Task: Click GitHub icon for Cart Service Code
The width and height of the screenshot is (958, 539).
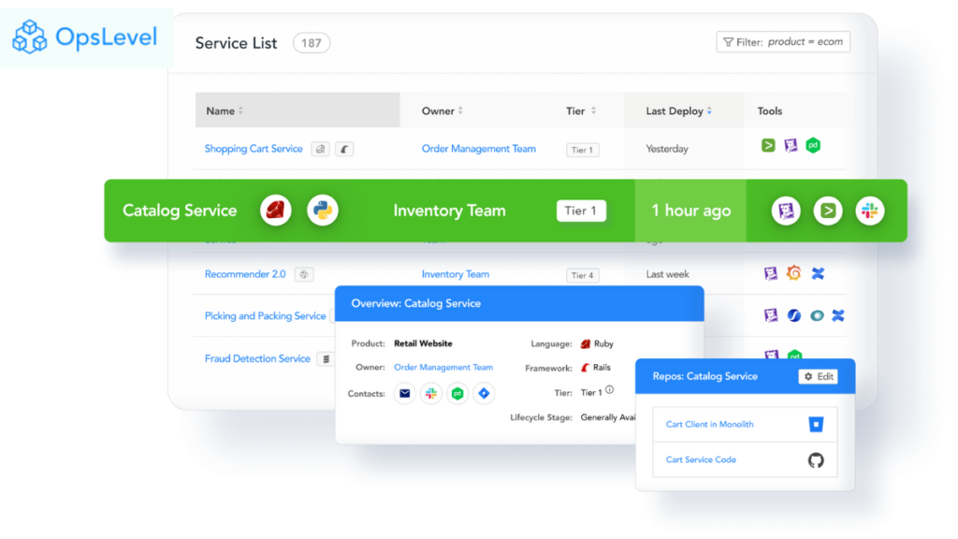Action: tap(816, 459)
